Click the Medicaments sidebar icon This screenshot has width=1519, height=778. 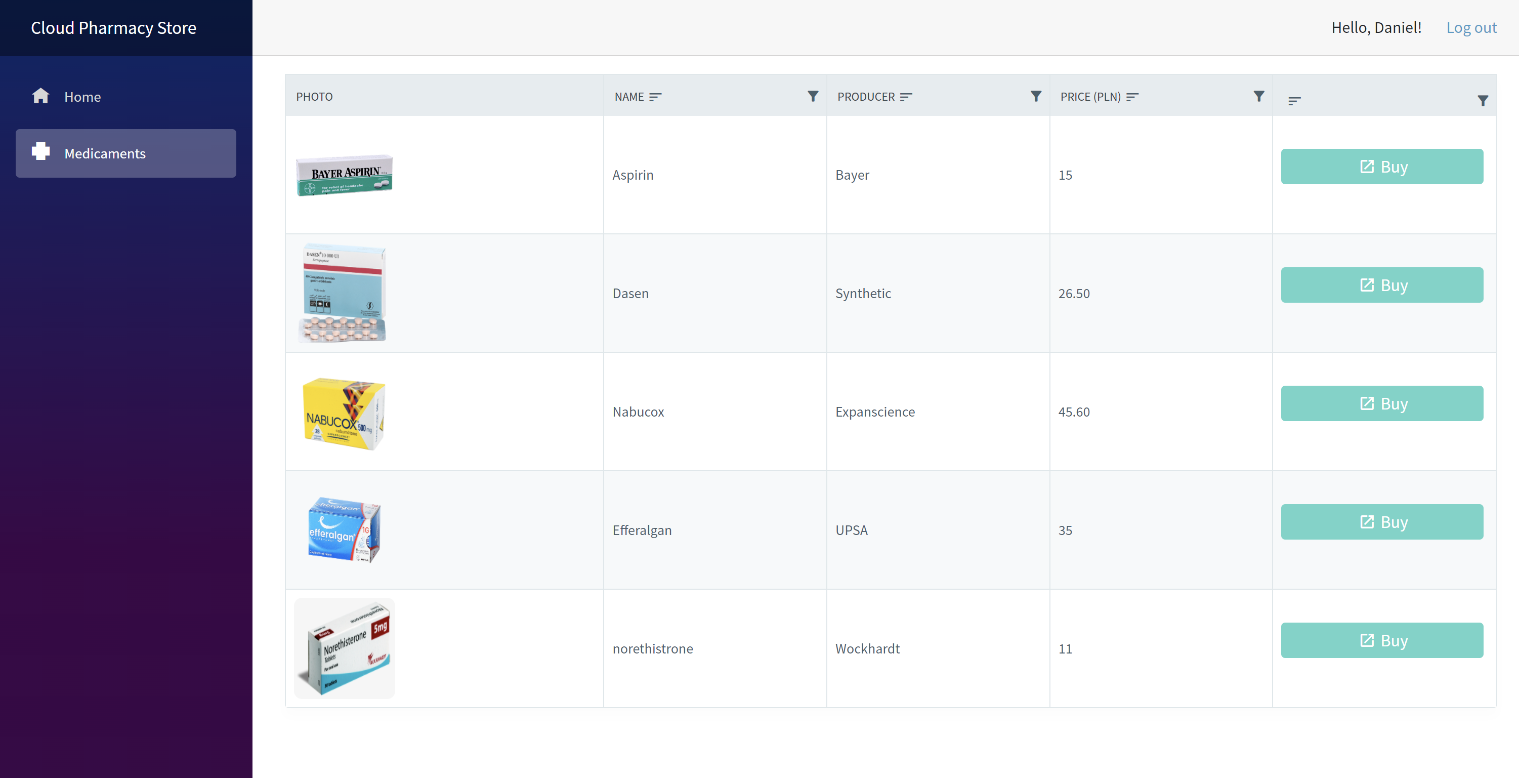click(x=40, y=153)
